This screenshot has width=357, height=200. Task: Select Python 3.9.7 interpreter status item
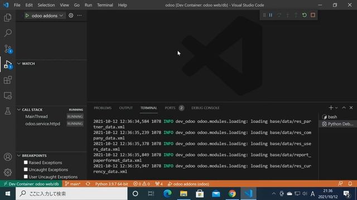(112, 184)
